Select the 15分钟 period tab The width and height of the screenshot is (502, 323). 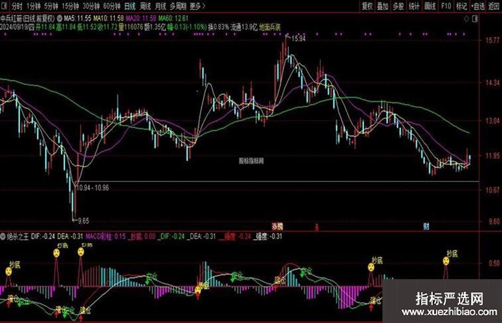[x=71, y=6]
